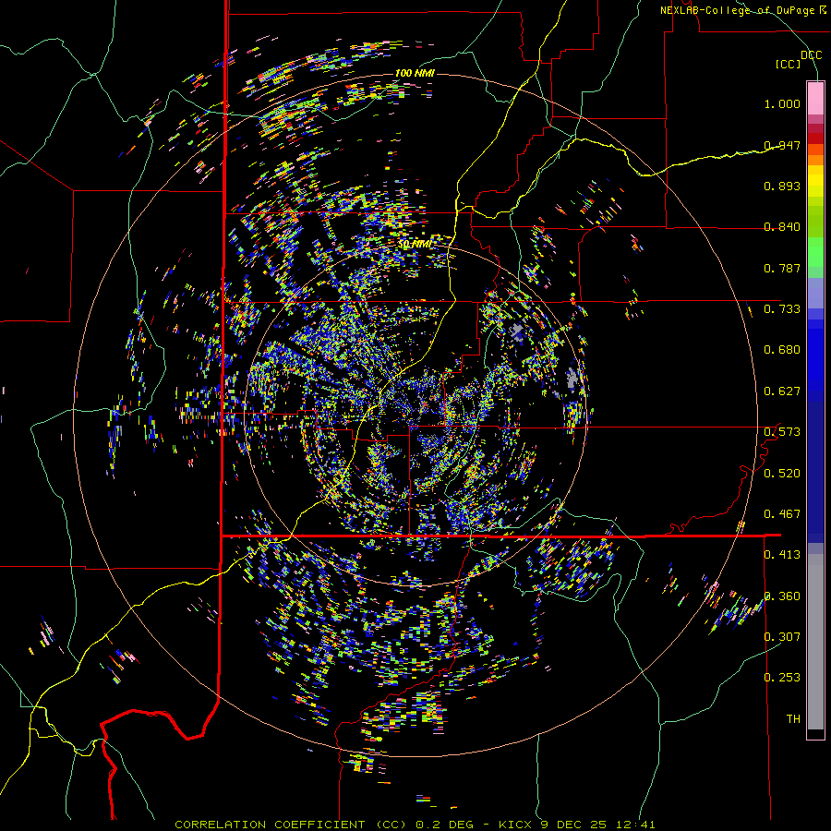Click the 0.840 legend value

[782, 227]
